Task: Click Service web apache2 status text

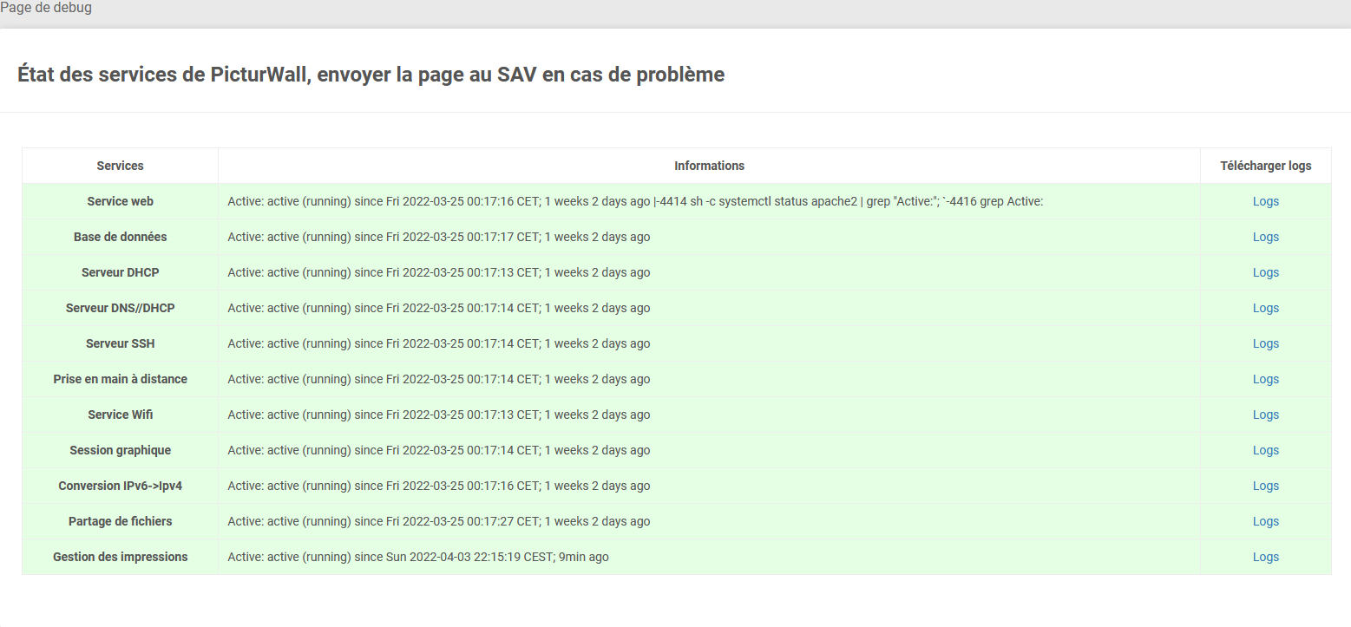Action: click(635, 201)
